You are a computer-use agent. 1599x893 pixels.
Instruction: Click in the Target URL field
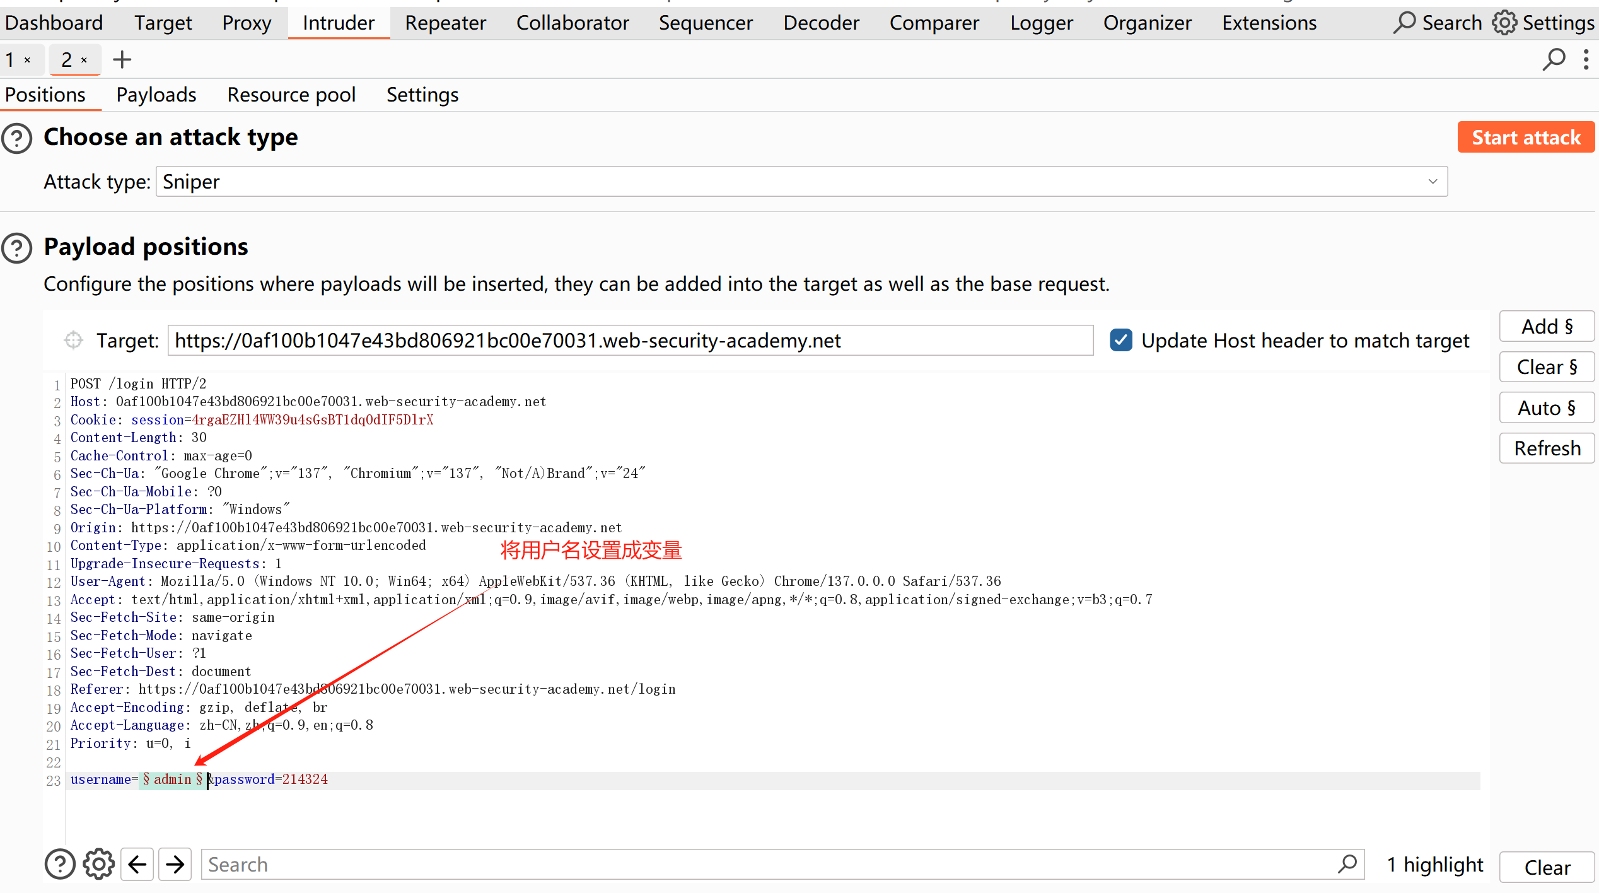point(631,341)
